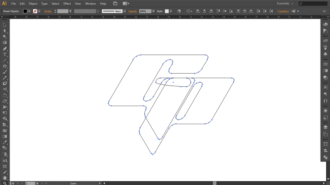Image resolution: width=330 pixels, height=185 pixels.
Task: Pick the Direct Selection tool
Action: tap(5, 31)
